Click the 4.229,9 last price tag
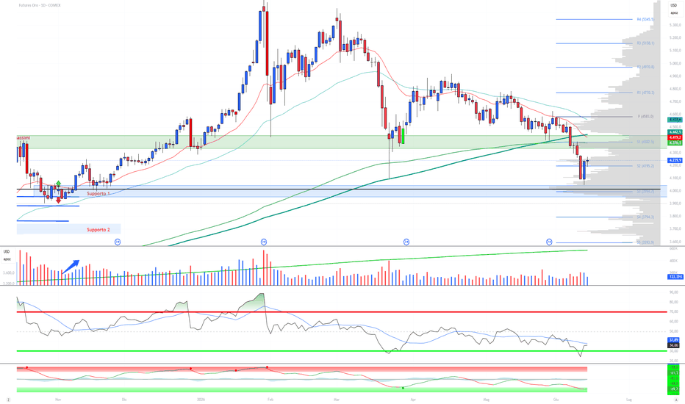 pos(675,161)
